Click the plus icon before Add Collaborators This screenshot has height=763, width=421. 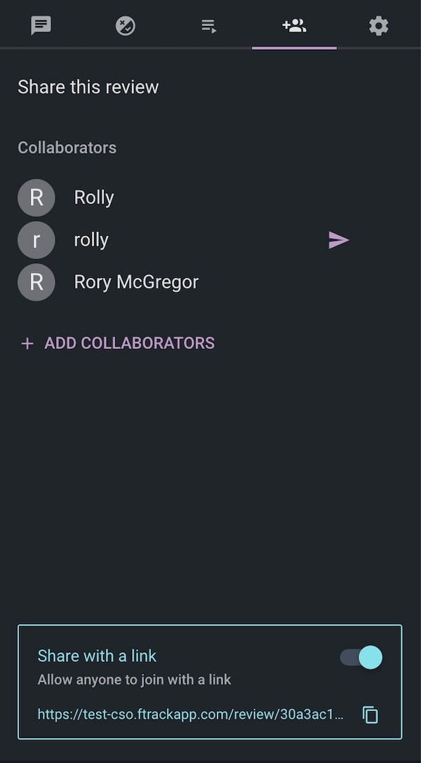(27, 343)
